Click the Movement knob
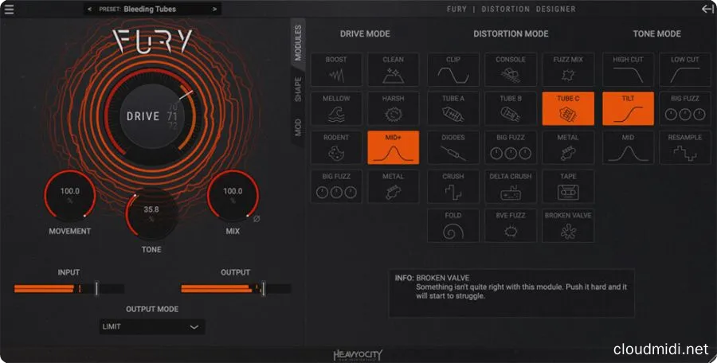This screenshot has width=717, height=363. pyautogui.click(x=70, y=195)
